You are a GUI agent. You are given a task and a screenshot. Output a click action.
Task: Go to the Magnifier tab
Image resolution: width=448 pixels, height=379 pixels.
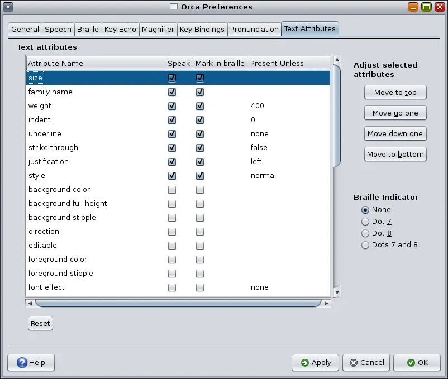(x=158, y=30)
